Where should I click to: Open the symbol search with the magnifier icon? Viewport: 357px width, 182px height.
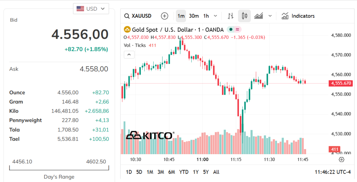pos(127,16)
